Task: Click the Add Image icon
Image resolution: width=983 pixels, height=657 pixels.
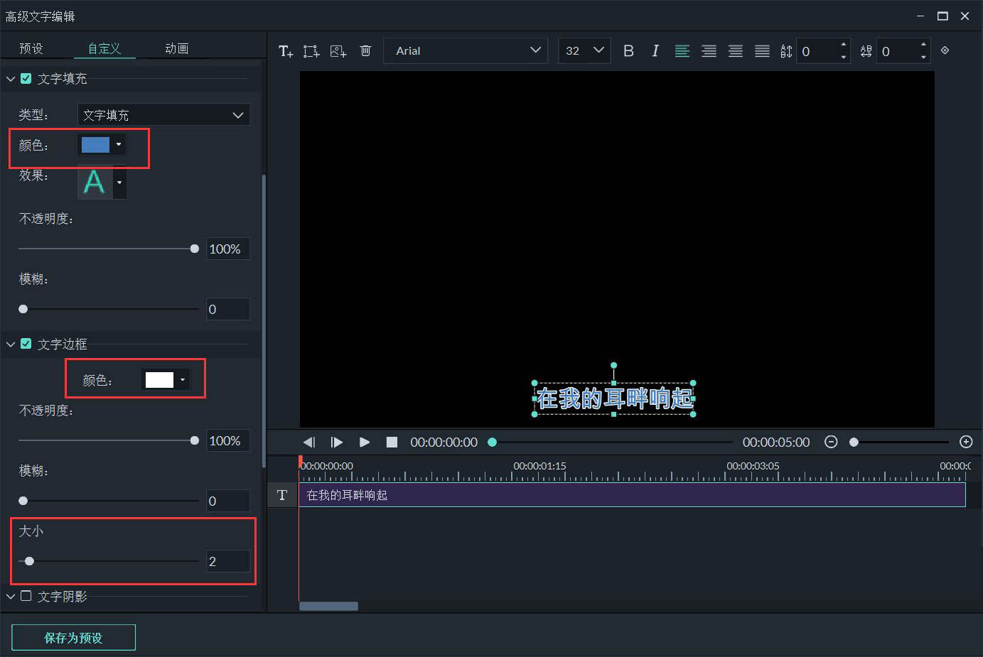Action: tap(338, 50)
